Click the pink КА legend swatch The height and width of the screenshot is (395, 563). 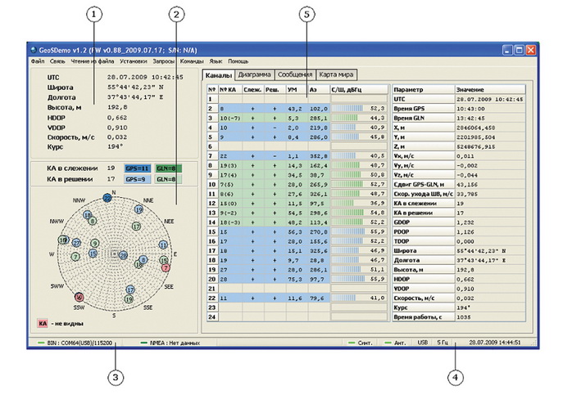tap(43, 323)
